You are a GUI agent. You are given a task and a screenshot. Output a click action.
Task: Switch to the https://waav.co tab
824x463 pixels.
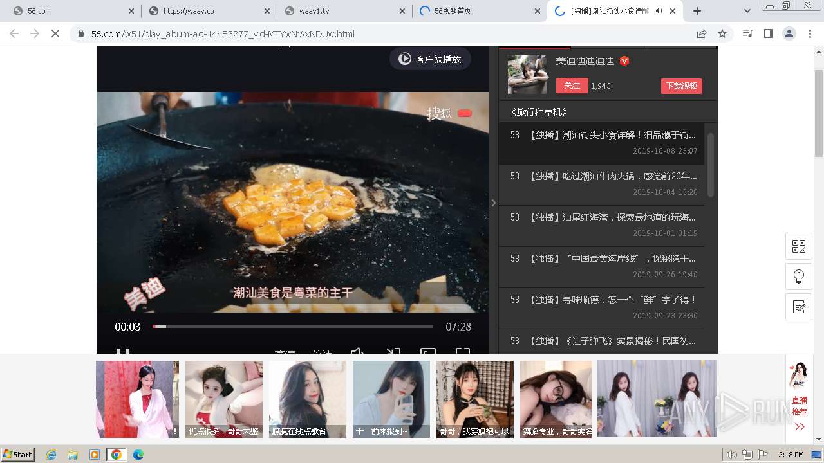pyautogui.click(x=209, y=11)
